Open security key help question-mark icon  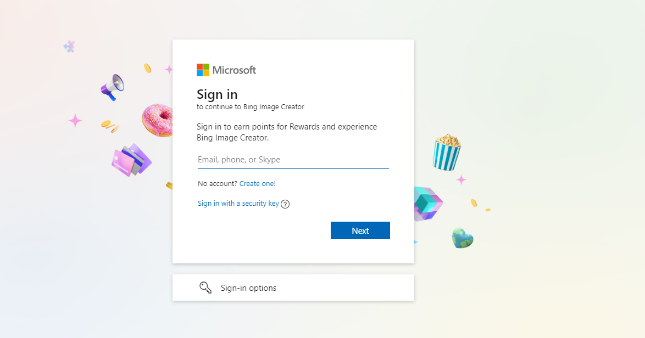click(x=285, y=204)
